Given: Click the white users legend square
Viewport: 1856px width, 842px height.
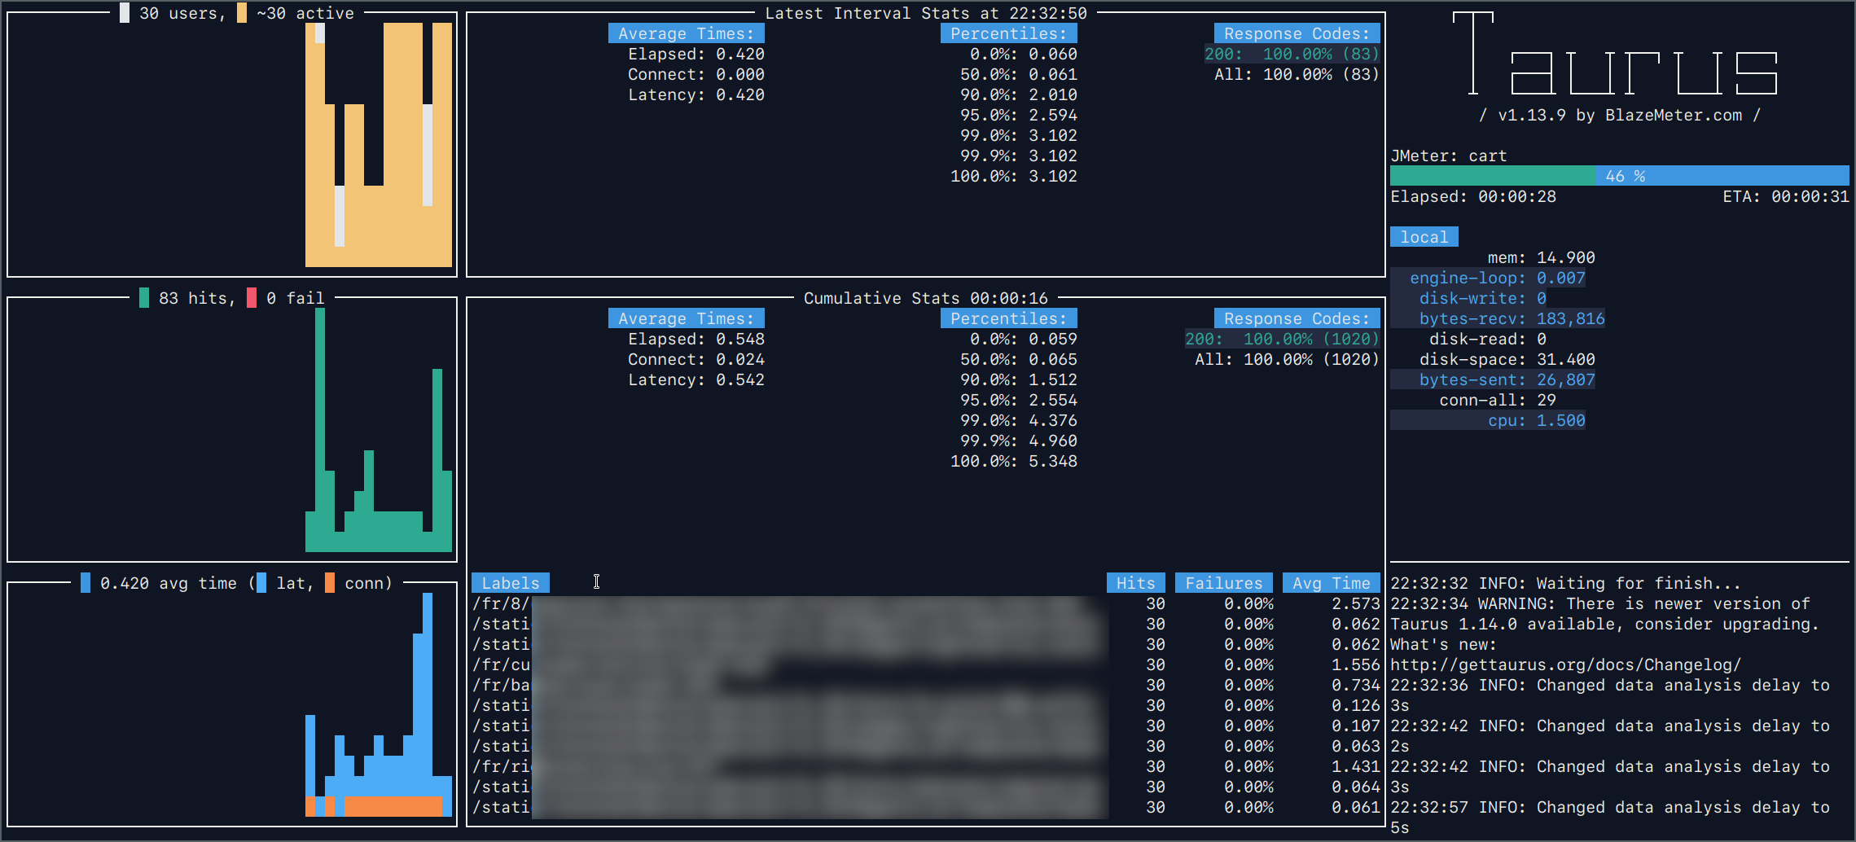Looking at the screenshot, I should 125,13.
